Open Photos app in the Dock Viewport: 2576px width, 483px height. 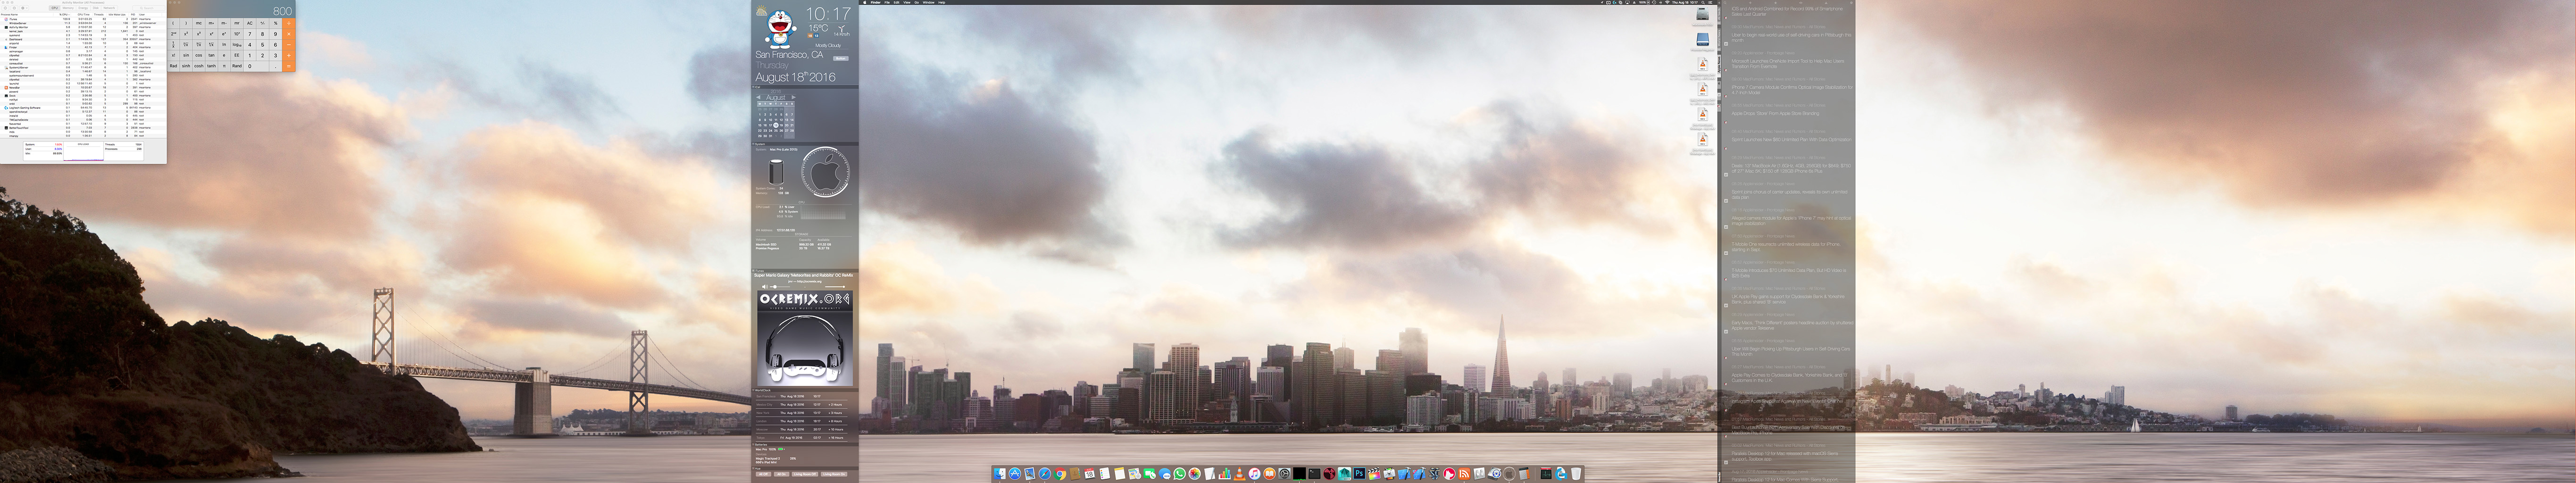pos(1195,474)
